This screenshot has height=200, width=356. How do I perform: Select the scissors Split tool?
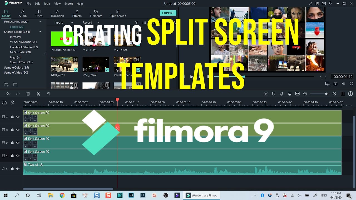(38, 94)
